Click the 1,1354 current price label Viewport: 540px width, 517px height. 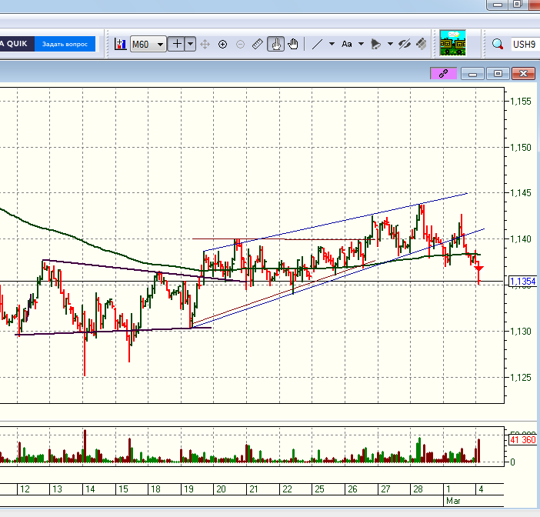tap(523, 282)
